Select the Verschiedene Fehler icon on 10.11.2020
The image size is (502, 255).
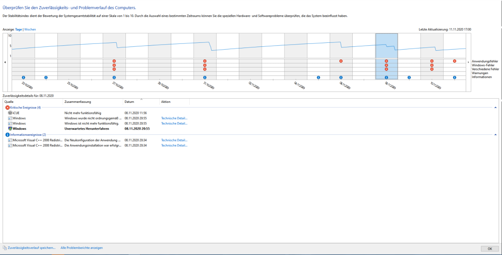(432, 69)
